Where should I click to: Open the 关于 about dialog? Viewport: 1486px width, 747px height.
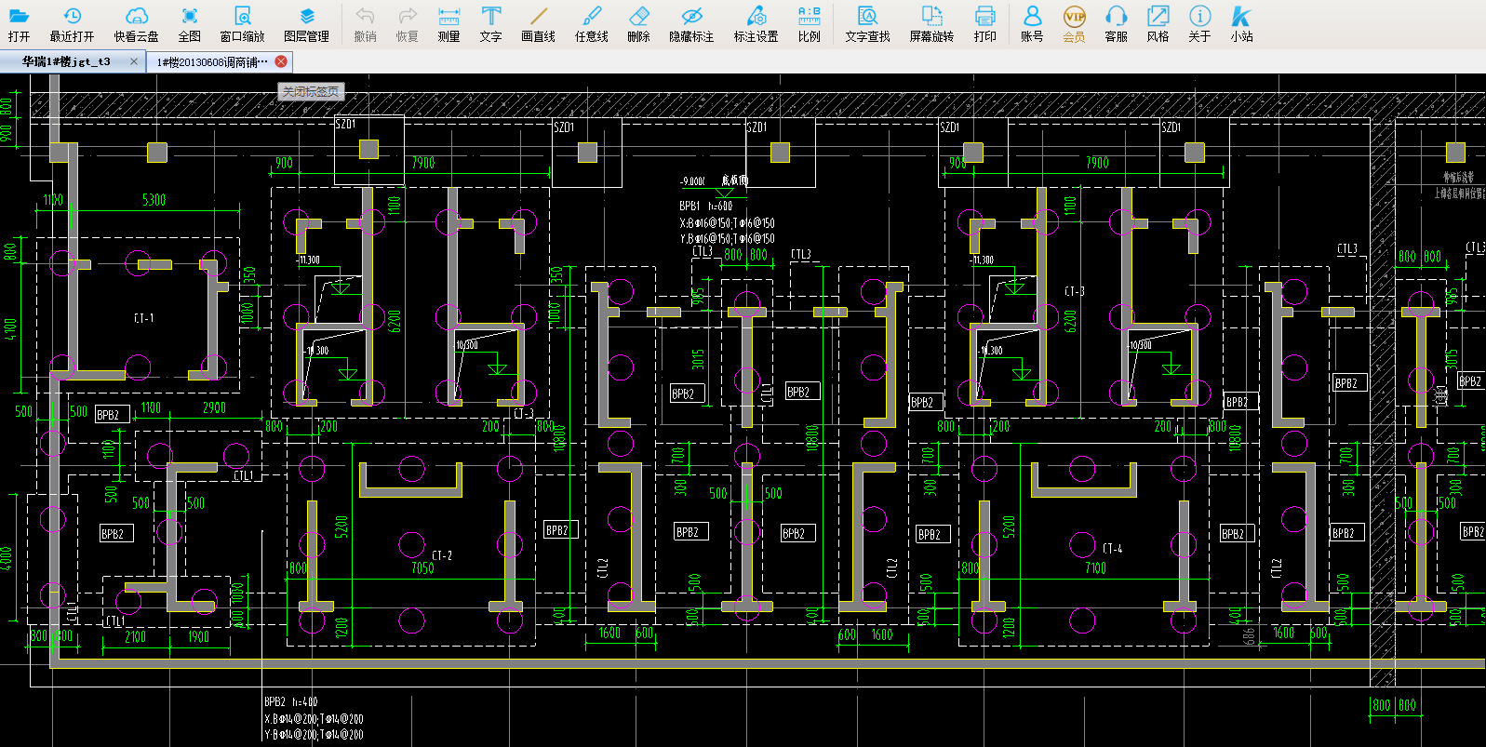point(1199,24)
